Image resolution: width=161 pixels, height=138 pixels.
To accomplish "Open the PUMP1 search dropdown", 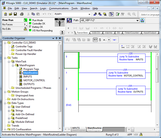I will 89,14.
